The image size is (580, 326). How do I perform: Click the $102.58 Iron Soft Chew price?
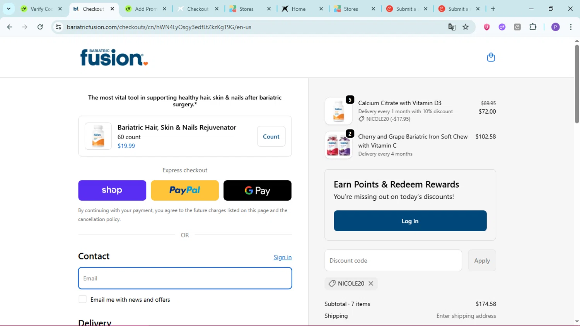click(x=486, y=137)
